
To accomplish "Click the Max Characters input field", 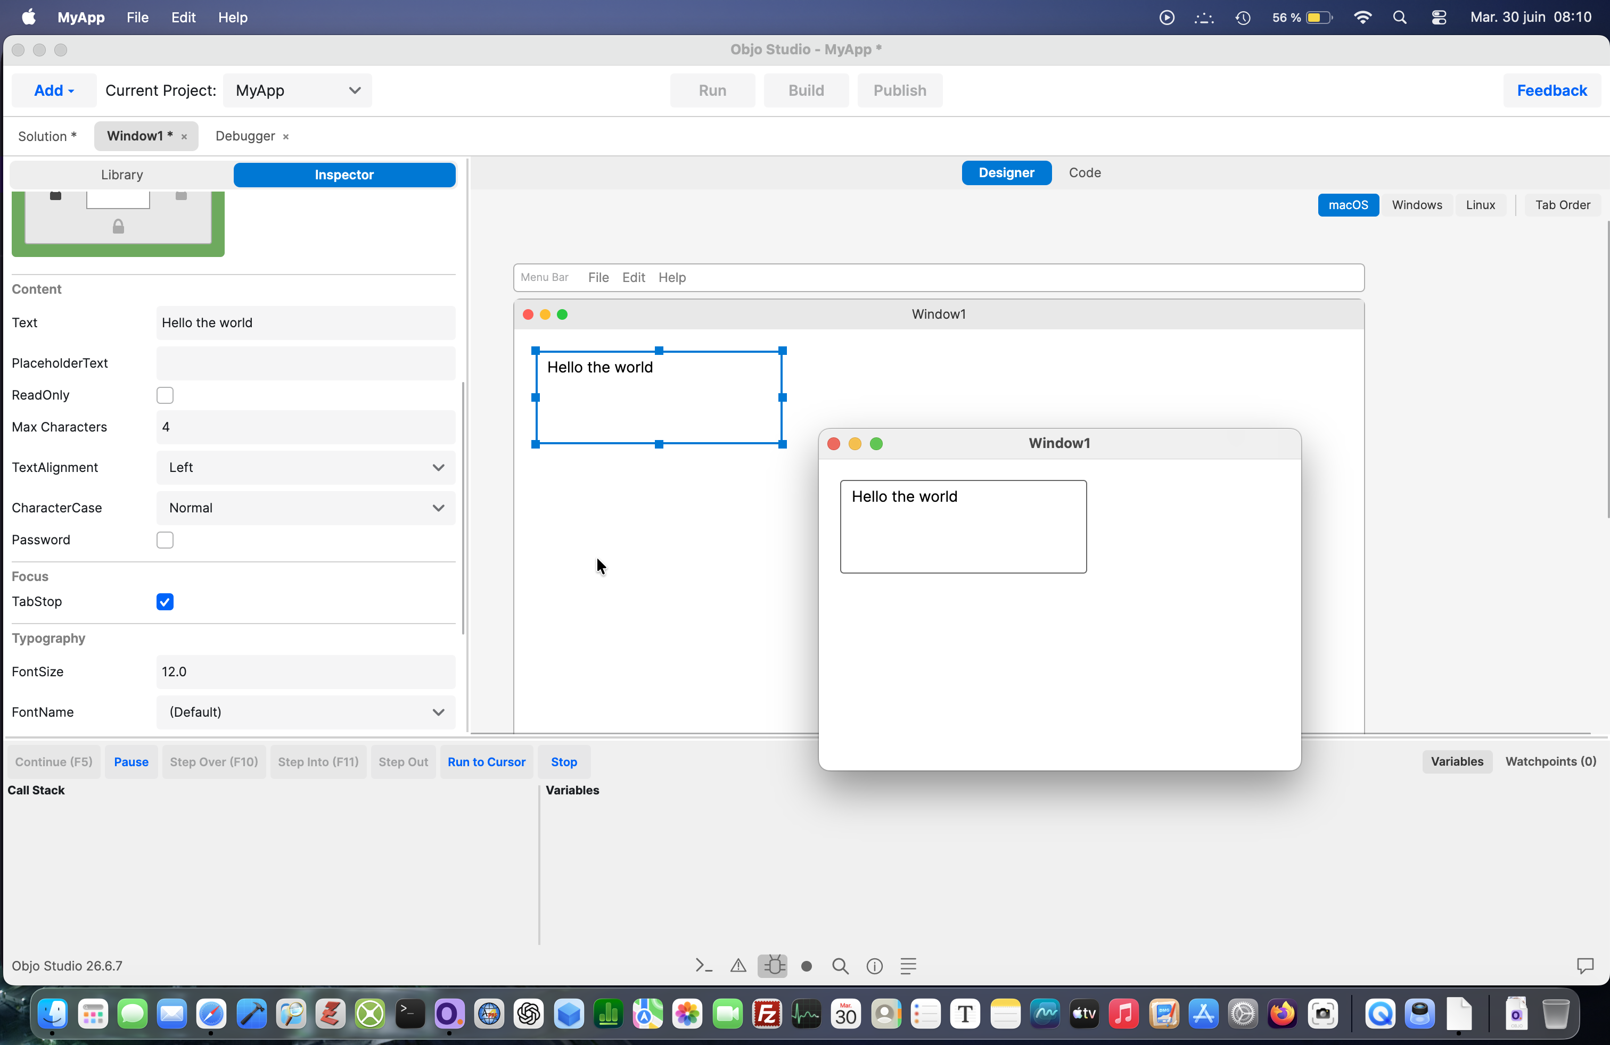I will pos(306,427).
